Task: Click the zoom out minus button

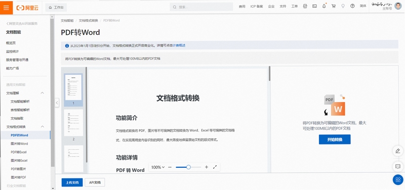Action: pyautogui.click(x=170, y=167)
